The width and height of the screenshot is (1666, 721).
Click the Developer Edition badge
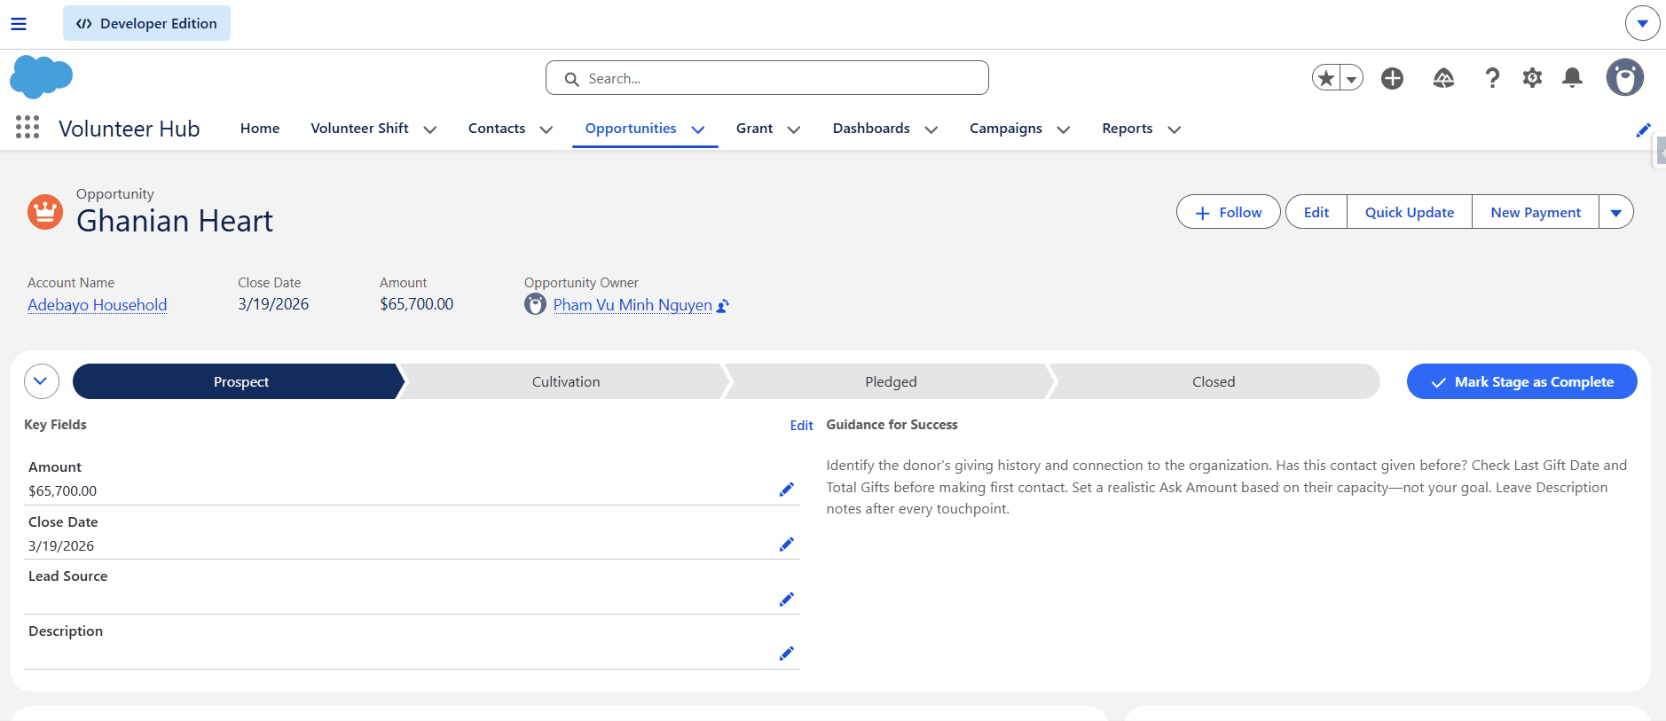[146, 23]
